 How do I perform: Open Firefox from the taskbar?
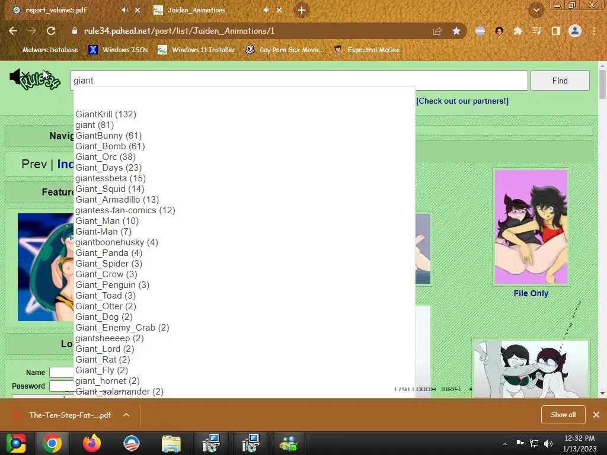(92, 443)
